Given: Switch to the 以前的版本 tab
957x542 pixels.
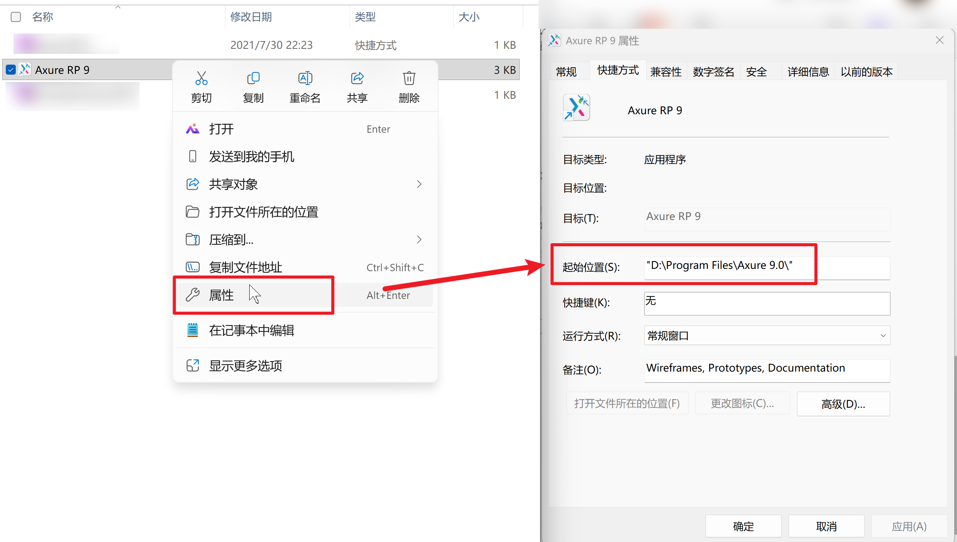Looking at the screenshot, I should 866,72.
